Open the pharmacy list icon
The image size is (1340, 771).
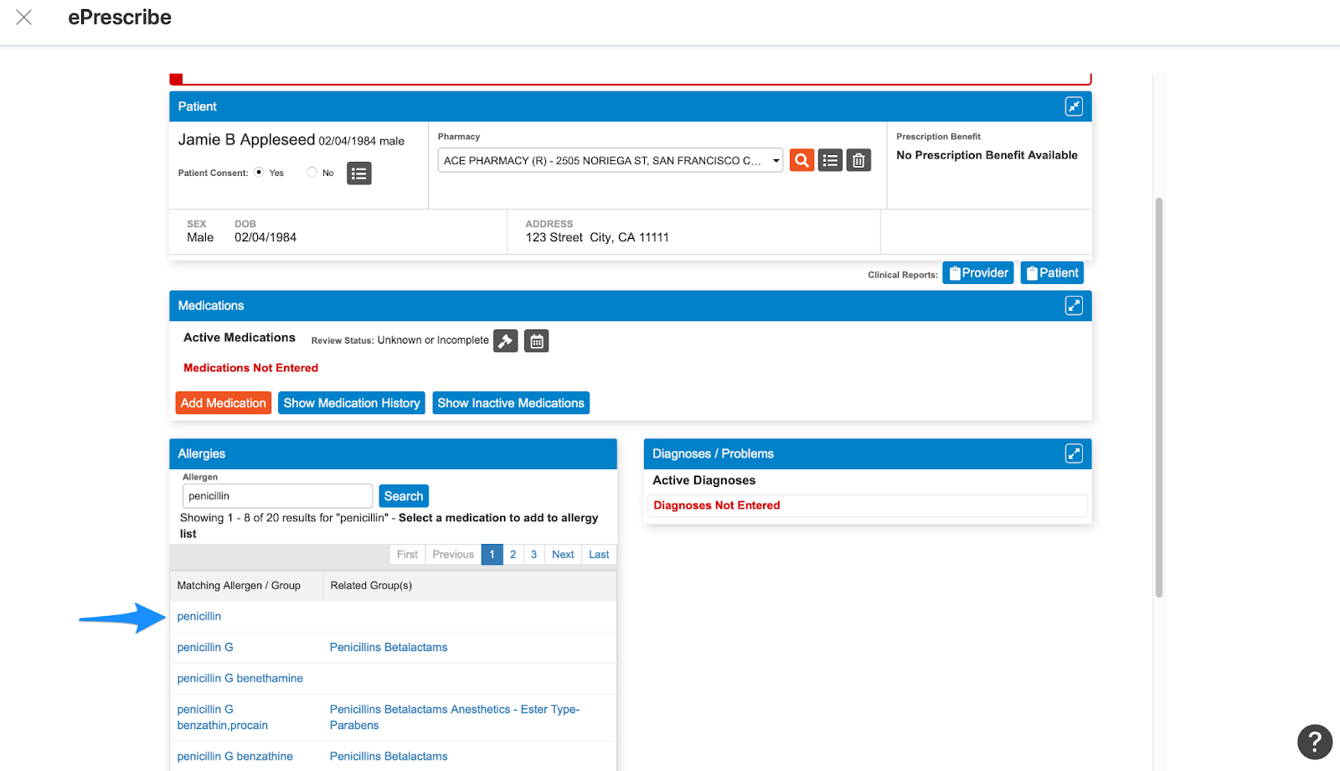830,160
